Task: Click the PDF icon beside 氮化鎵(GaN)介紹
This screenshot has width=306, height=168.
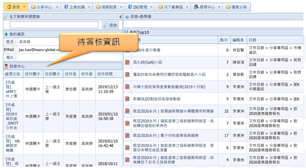Action: point(127,62)
